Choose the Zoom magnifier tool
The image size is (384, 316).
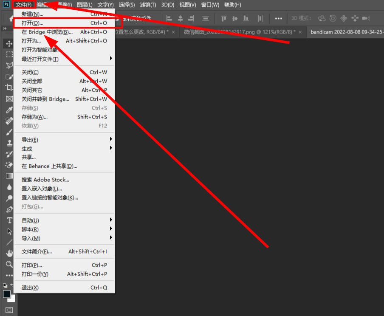pos(9,264)
